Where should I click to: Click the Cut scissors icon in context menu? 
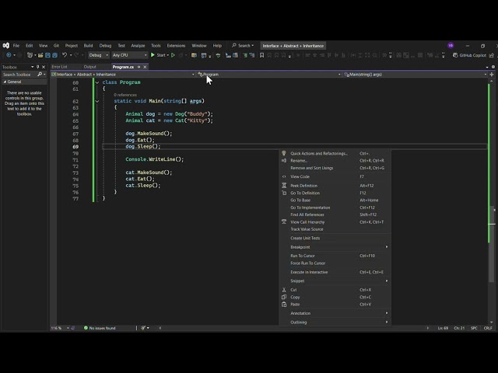point(284,290)
